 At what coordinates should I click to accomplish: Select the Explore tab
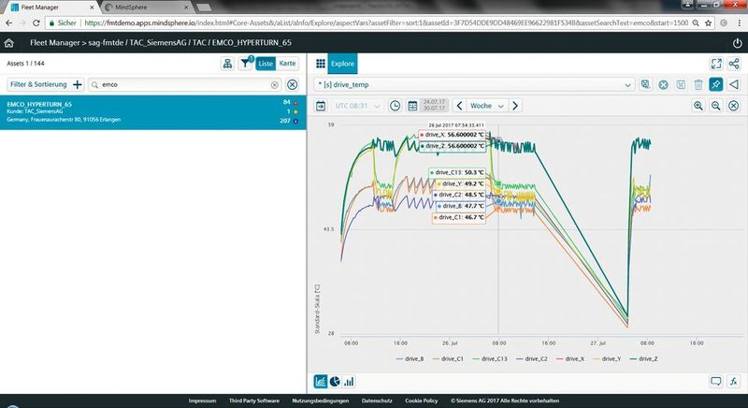342,64
